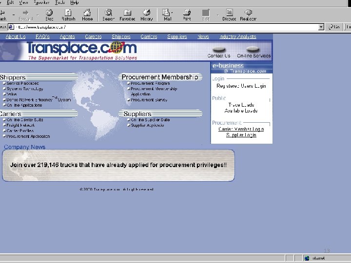Open the On-line Supplier Suite link
351x263 pixels.
[x=150, y=120]
